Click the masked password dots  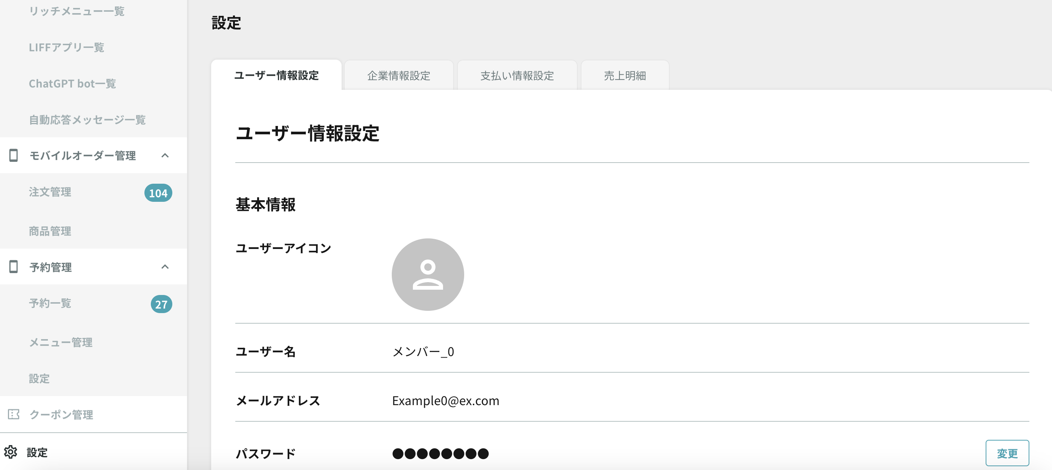[440, 453]
